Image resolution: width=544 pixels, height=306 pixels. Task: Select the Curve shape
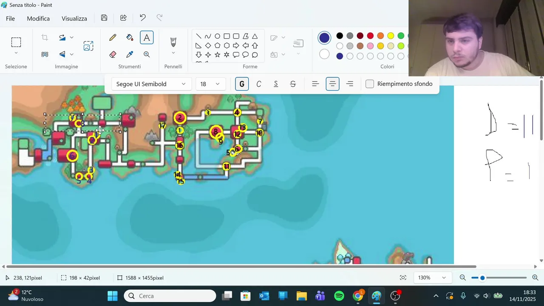(208, 36)
